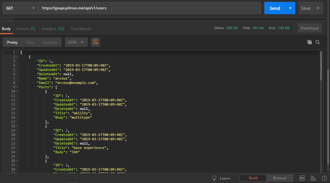Select the Preview view mode

pyautogui.click(x=50, y=42)
